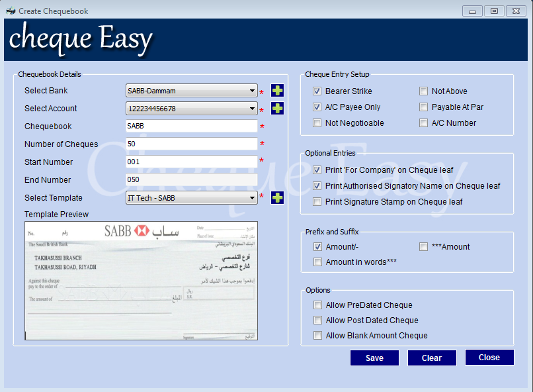This screenshot has width=533, height=392.
Task: Click inside the Chequebook name field
Action: tap(192, 126)
